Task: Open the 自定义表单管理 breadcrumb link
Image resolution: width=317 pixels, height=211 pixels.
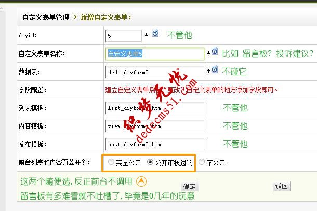Action: (46, 17)
